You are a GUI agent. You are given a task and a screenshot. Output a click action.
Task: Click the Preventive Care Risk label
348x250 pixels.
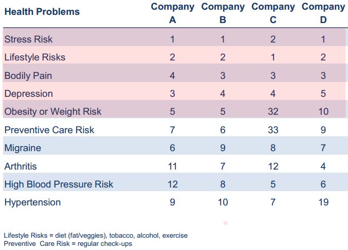tap(49, 130)
